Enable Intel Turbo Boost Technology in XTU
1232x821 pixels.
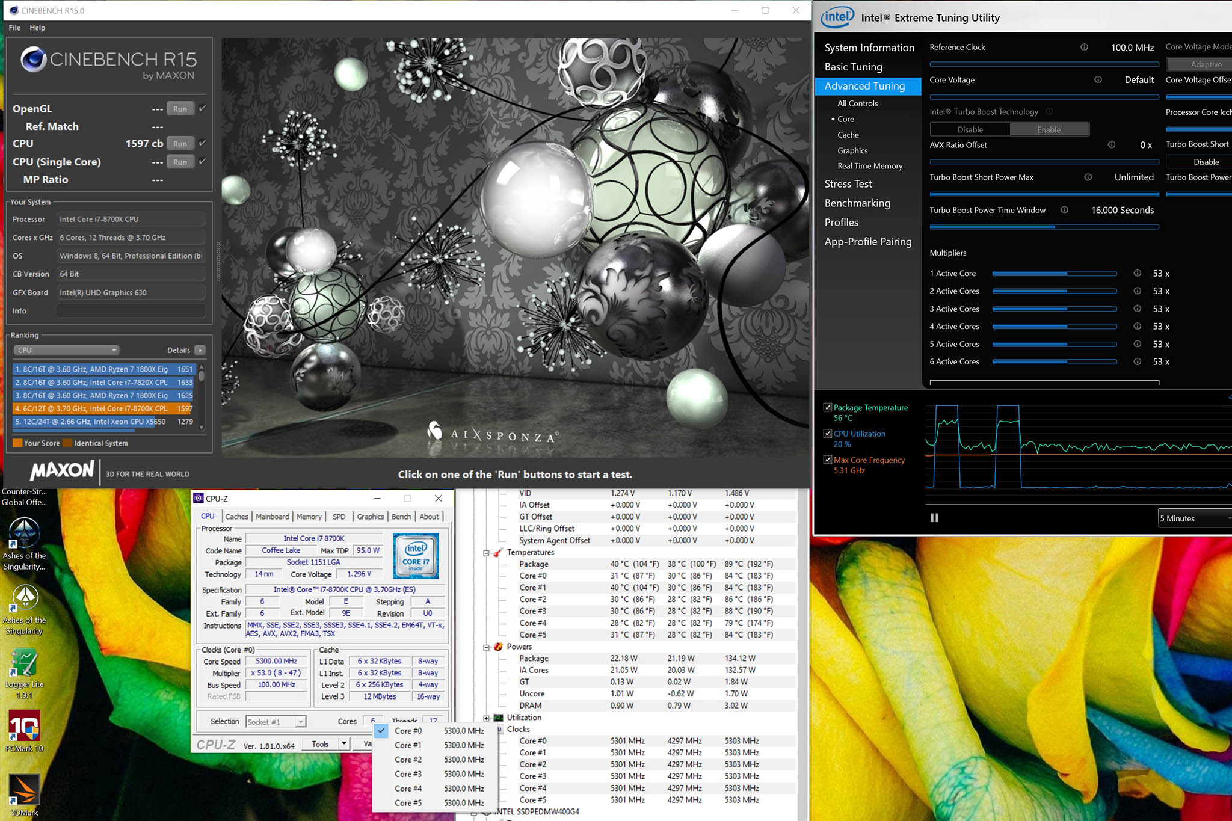1049,129
